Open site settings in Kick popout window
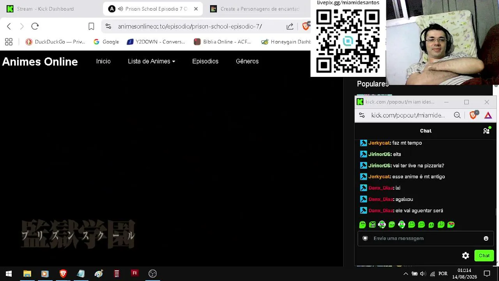 (x=362, y=115)
